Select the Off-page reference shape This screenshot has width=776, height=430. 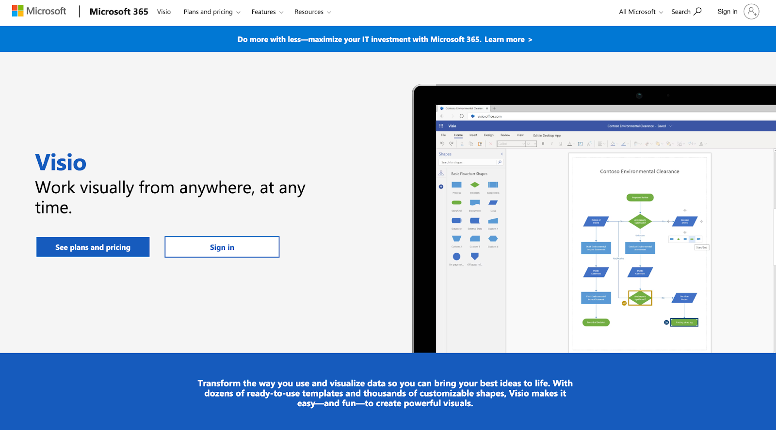(x=475, y=256)
